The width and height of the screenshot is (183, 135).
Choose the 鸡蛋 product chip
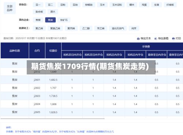click(144, 5)
